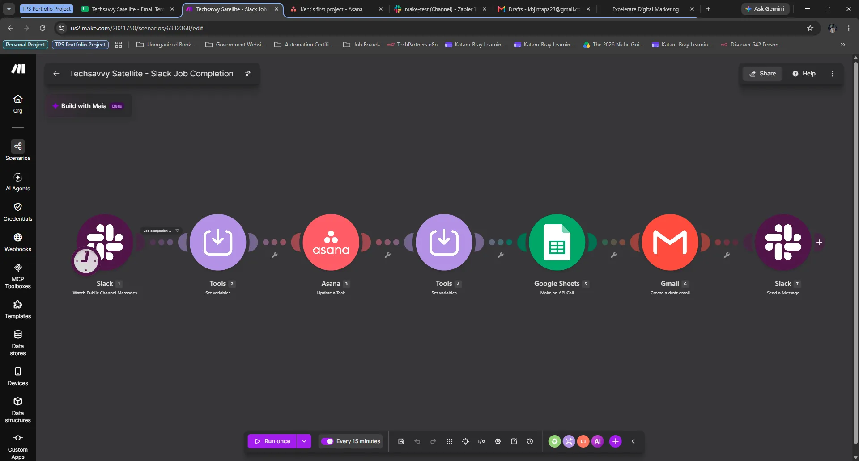This screenshot has height=461, width=859.
Task: Open the scenario history clock icon
Action: point(530,441)
